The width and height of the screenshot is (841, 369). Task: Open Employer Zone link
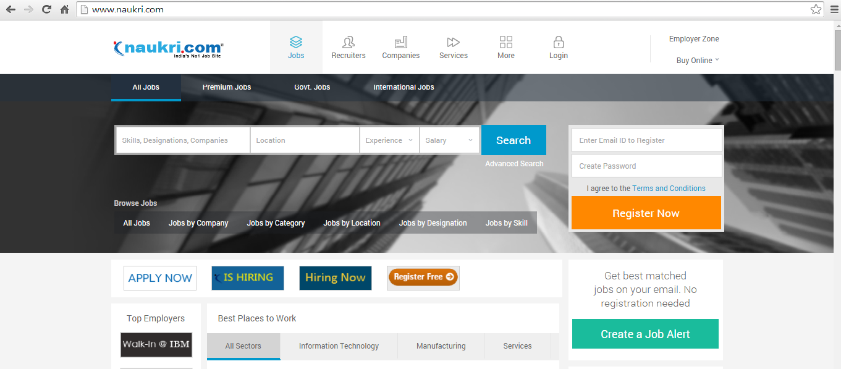(x=694, y=39)
